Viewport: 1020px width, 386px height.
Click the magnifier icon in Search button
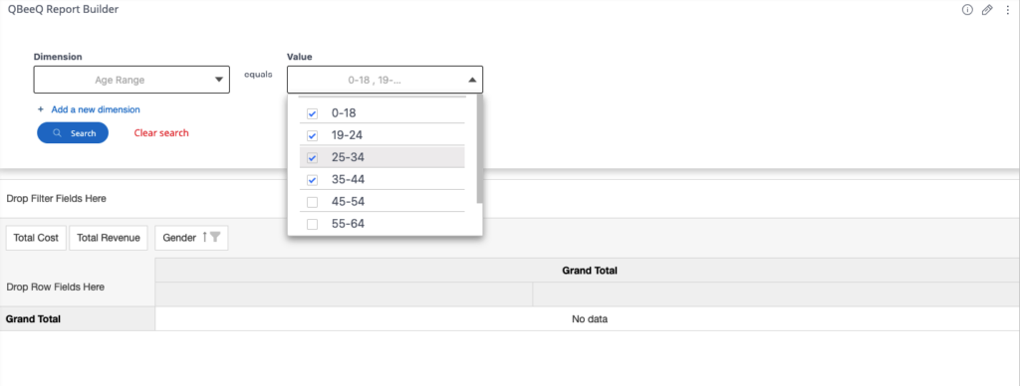tap(57, 133)
